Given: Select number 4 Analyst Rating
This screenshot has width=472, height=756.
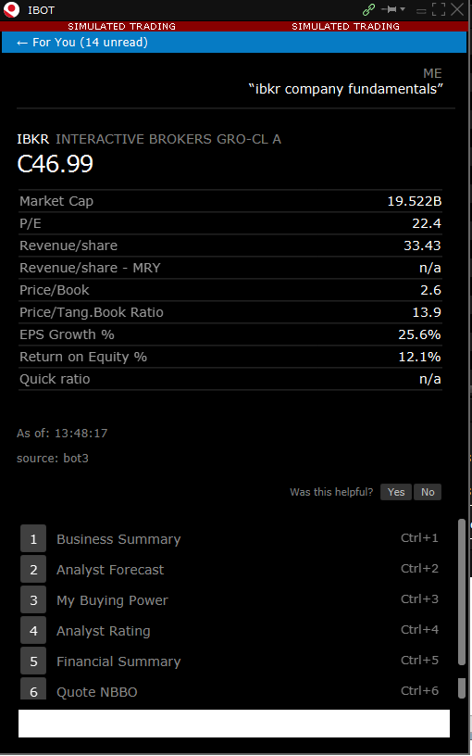Looking at the screenshot, I should tap(230, 631).
